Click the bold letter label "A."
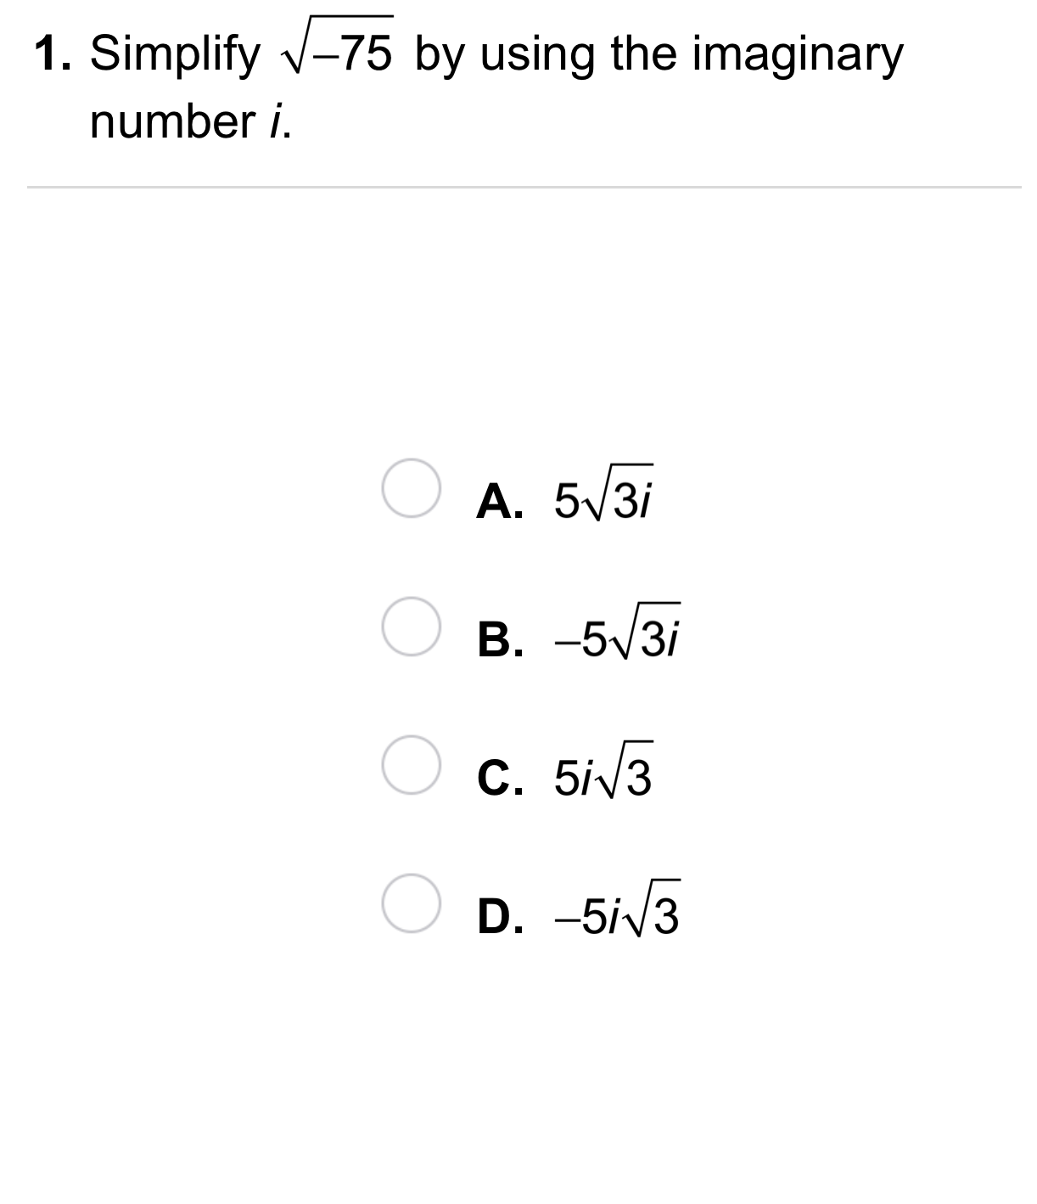1037x1204 pixels. click(x=500, y=501)
